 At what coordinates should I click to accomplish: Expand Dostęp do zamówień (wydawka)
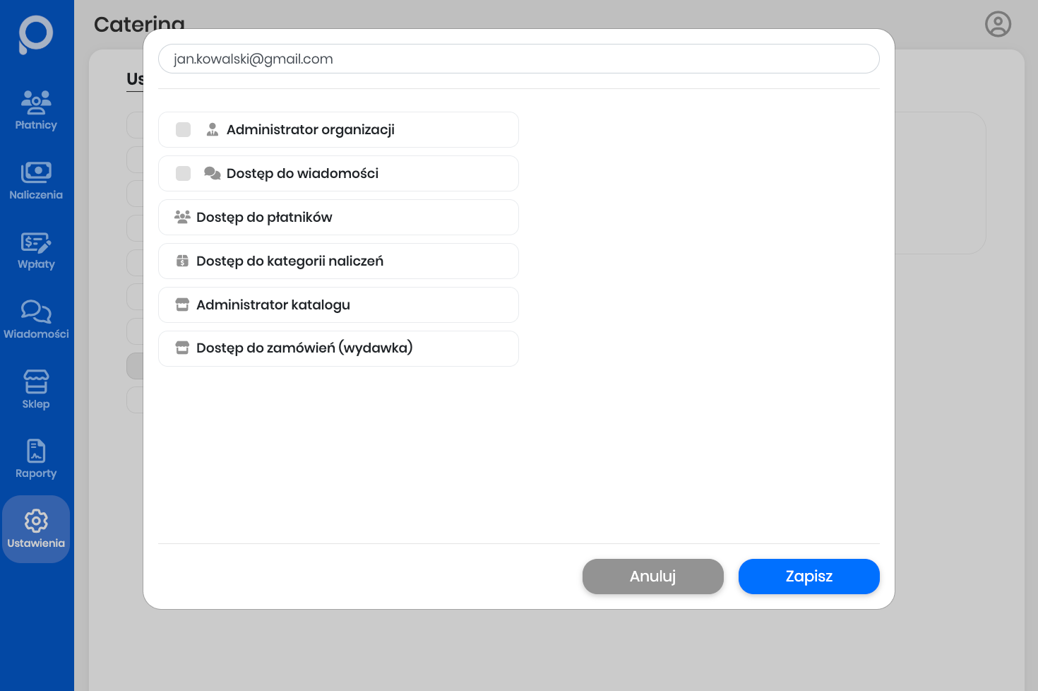click(x=338, y=348)
